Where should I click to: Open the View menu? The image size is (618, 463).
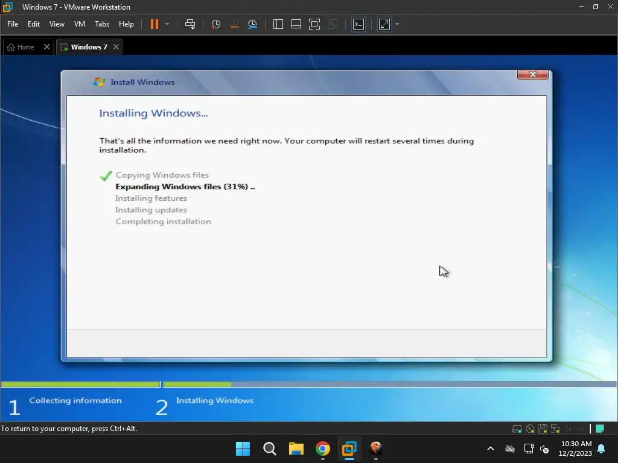pos(57,24)
